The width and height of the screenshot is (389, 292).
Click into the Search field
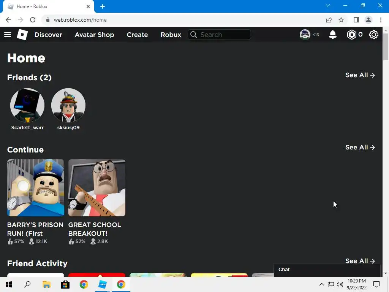click(x=219, y=35)
